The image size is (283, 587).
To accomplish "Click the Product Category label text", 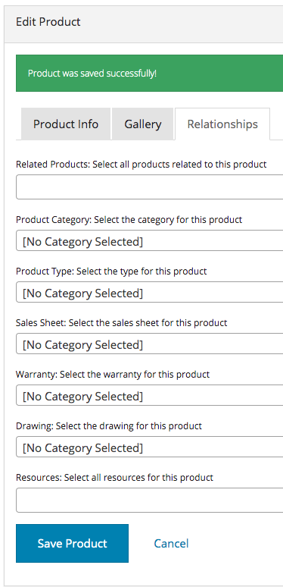I will click(x=129, y=219).
